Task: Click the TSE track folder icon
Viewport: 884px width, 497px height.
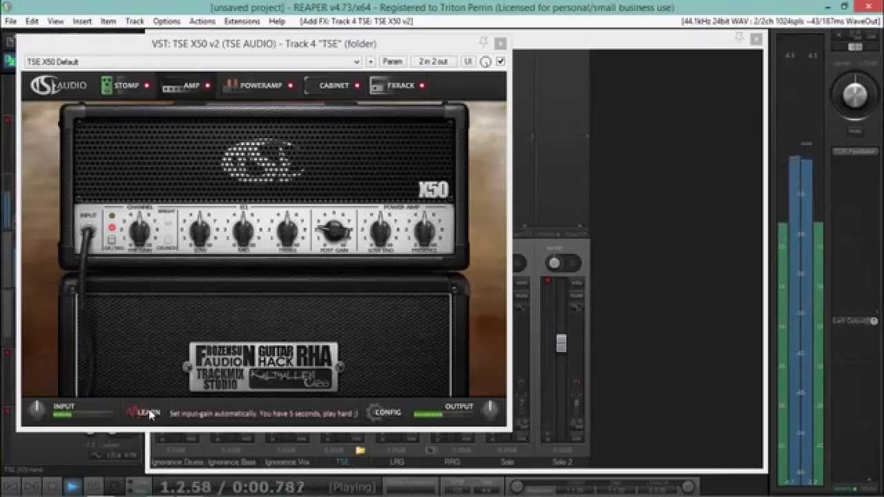Action: pos(360,451)
